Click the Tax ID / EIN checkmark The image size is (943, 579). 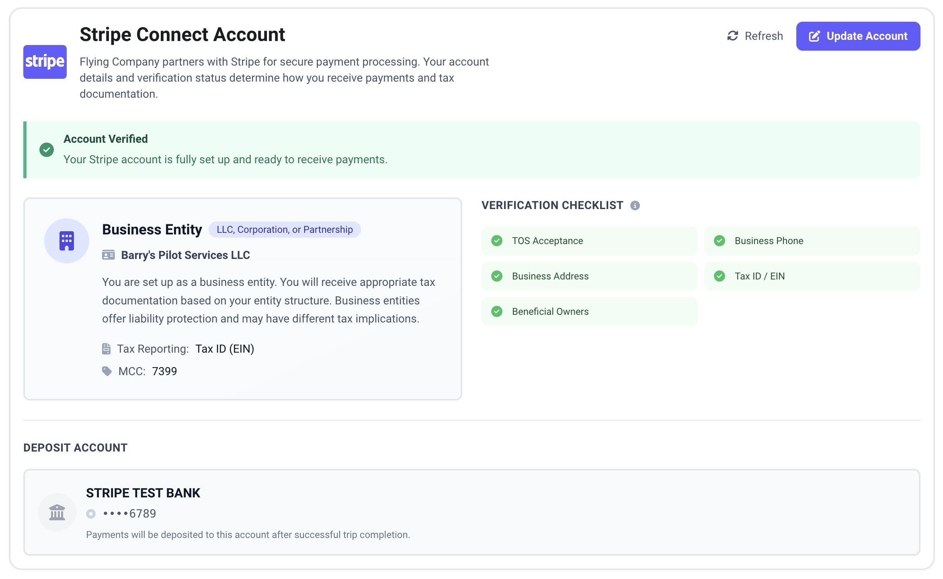(720, 276)
